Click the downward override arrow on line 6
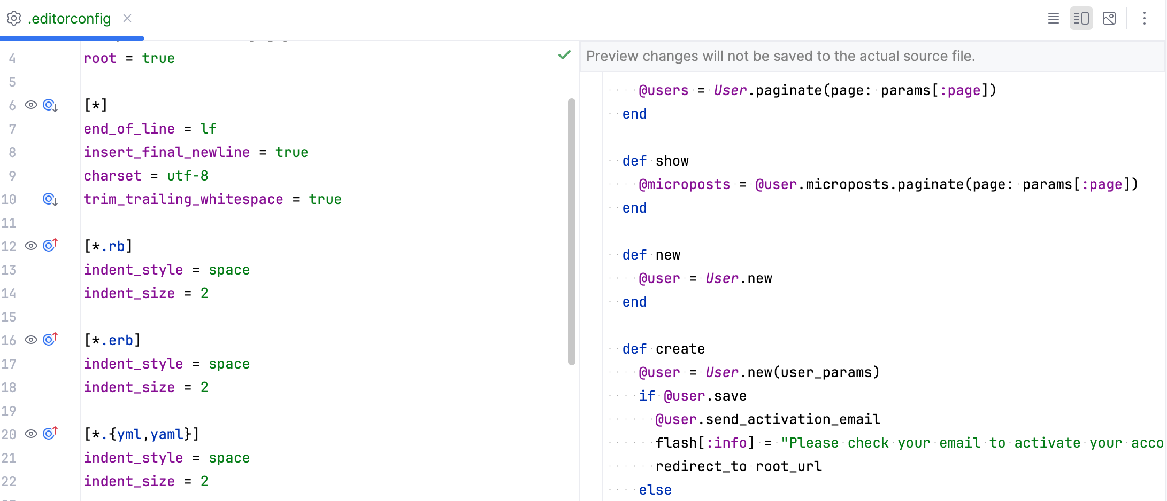The height and width of the screenshot is (501, 1167). [49, 105]
